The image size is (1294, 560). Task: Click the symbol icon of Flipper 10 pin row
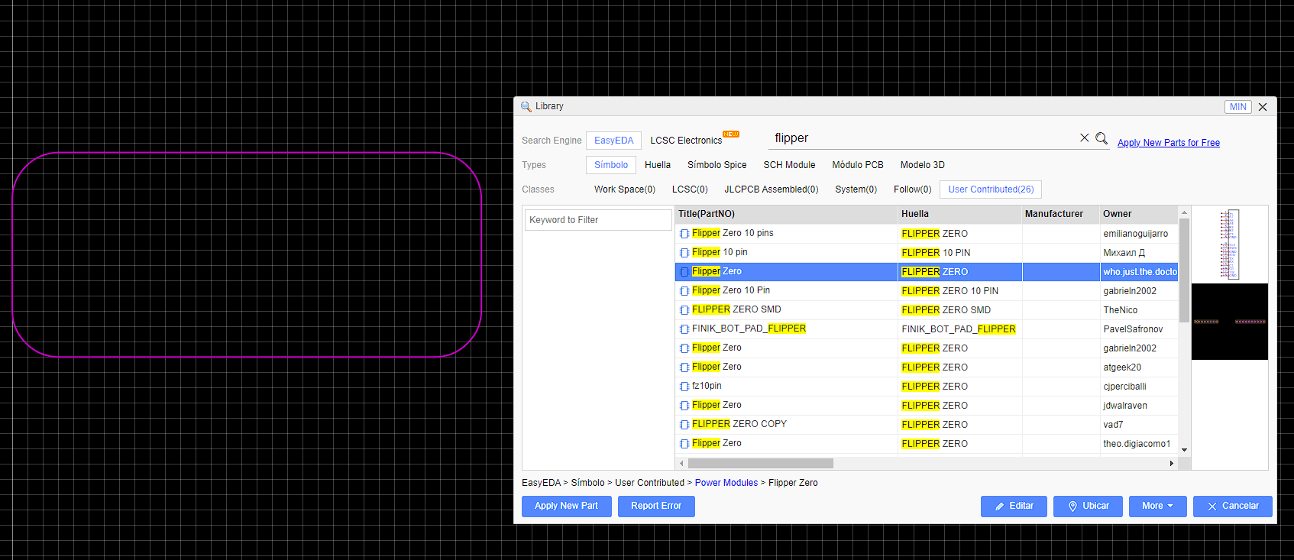click(684, 253)
